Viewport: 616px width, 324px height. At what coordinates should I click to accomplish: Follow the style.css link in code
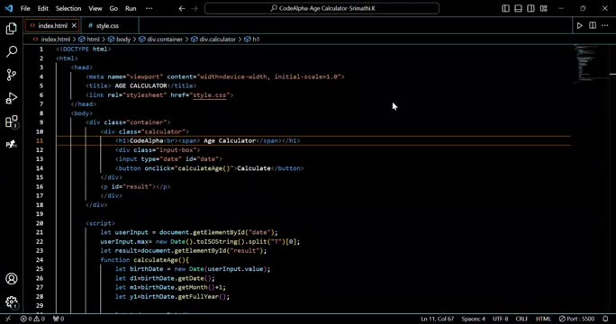pyautogui.click(x=210, y=95)
